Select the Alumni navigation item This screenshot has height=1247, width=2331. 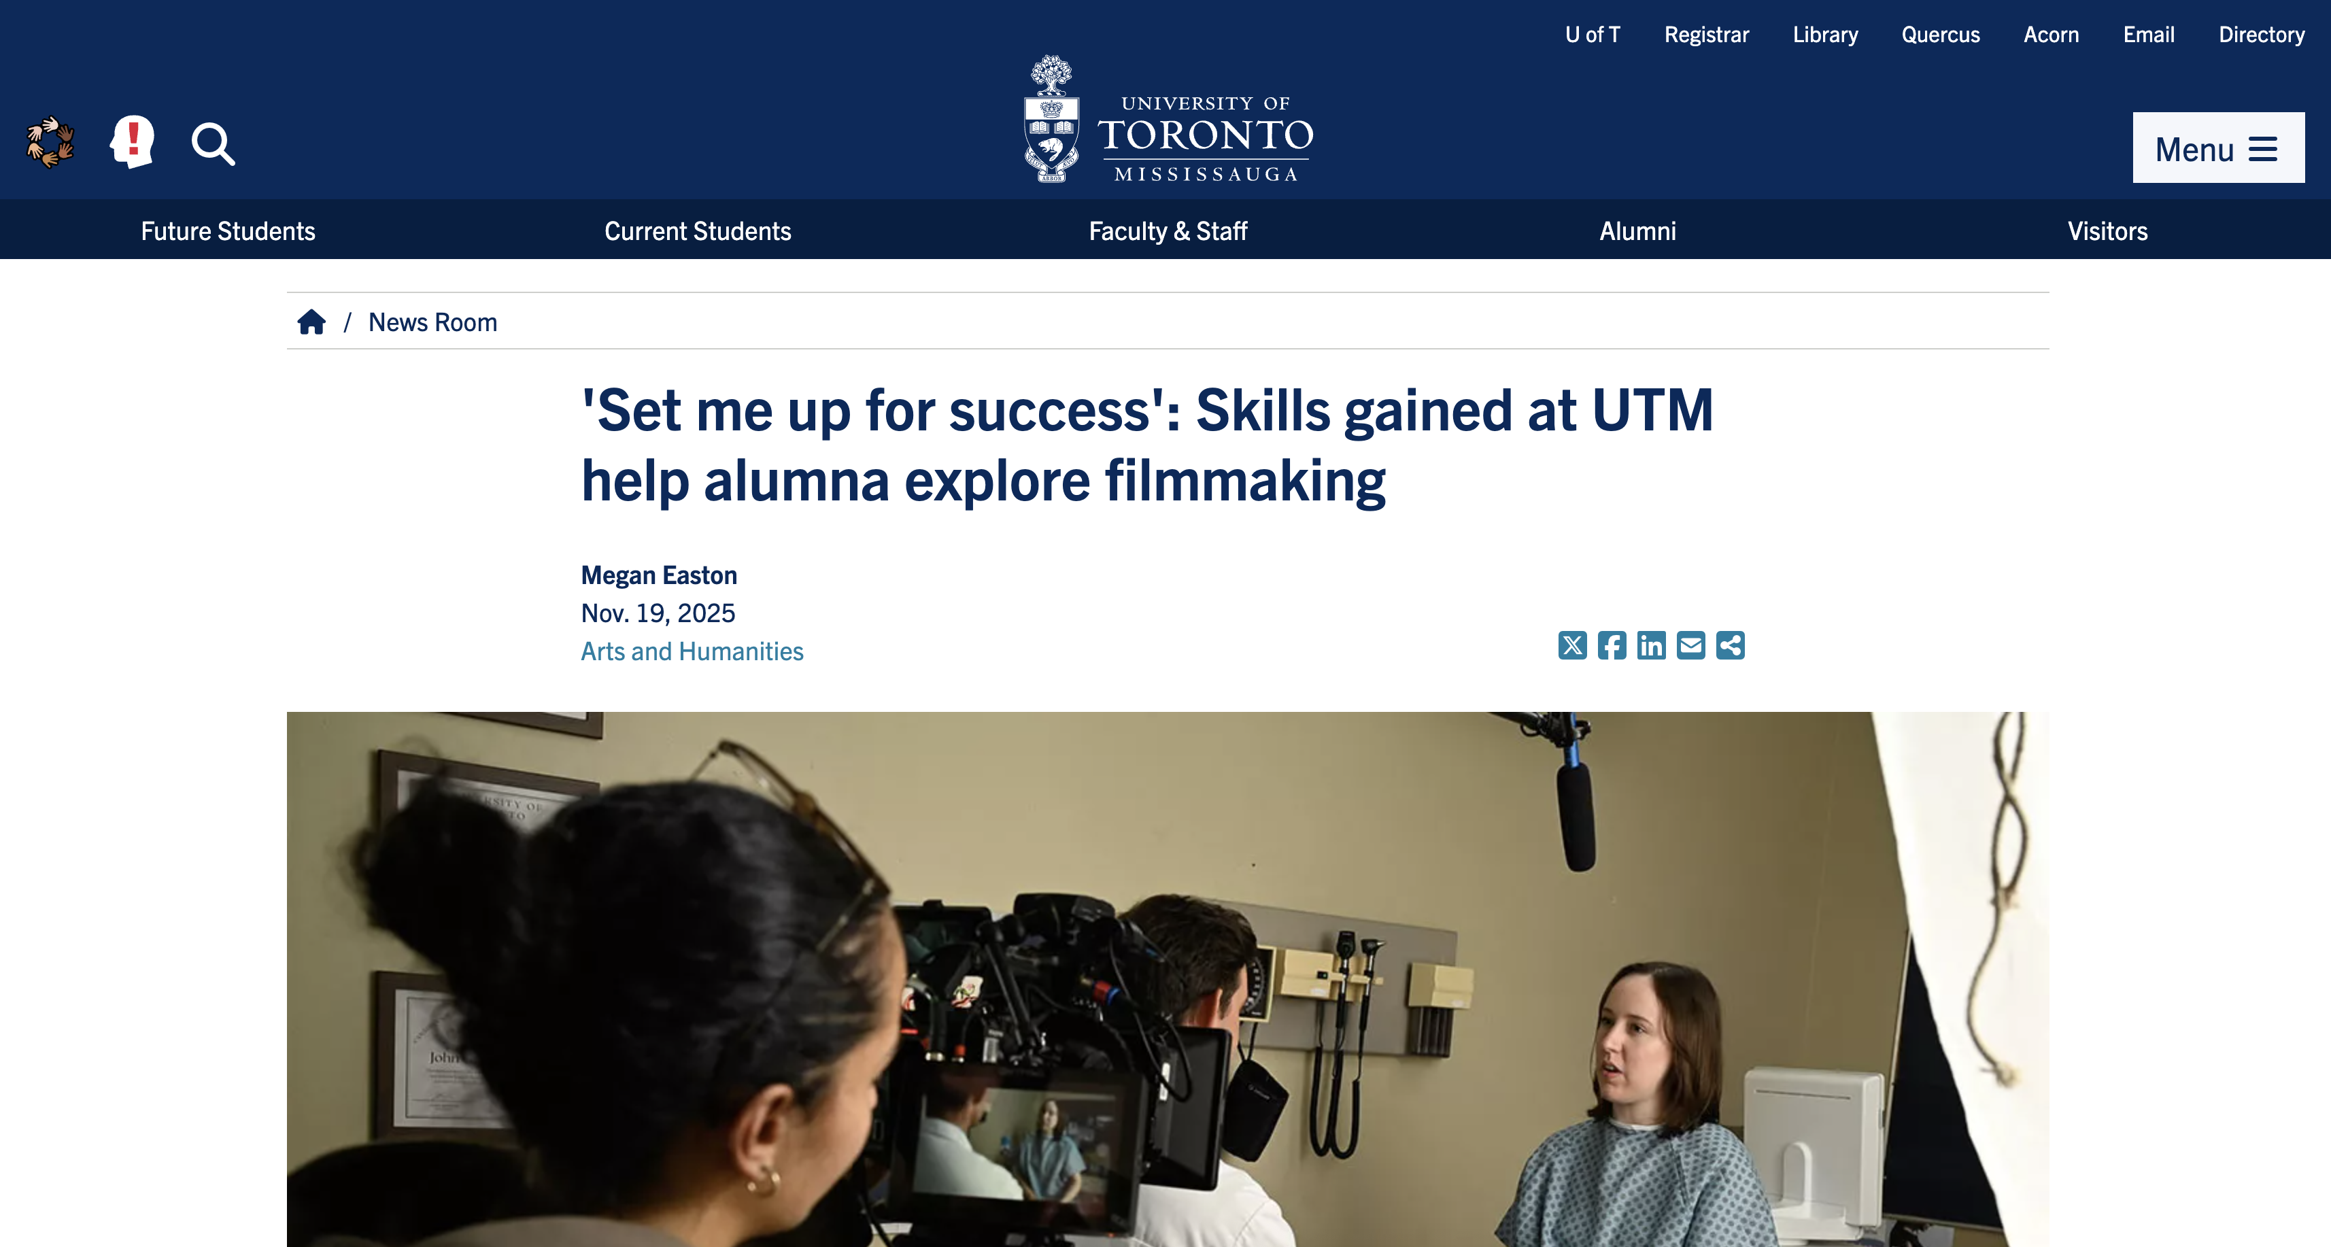click(x=1638, y=230)
